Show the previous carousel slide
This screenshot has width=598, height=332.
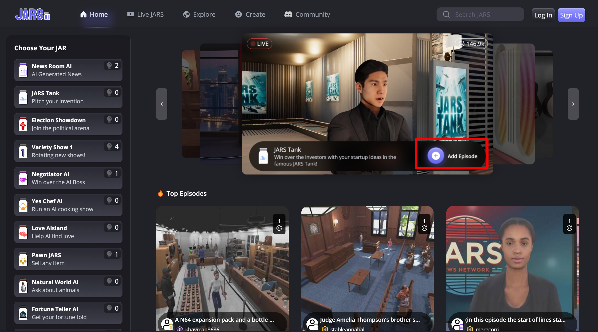(162, 104)
